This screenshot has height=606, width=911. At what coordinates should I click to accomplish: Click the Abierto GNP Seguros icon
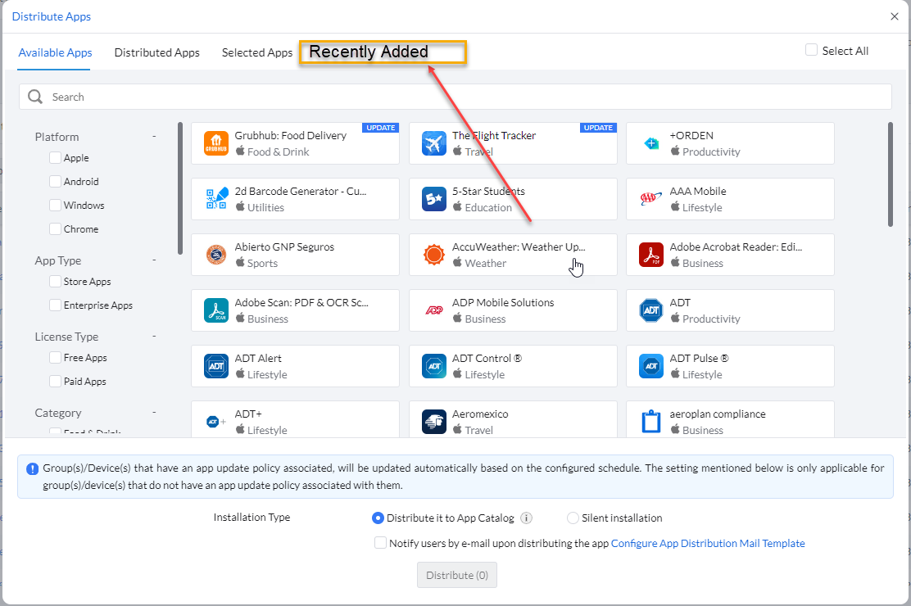click(x=216, y=255)
